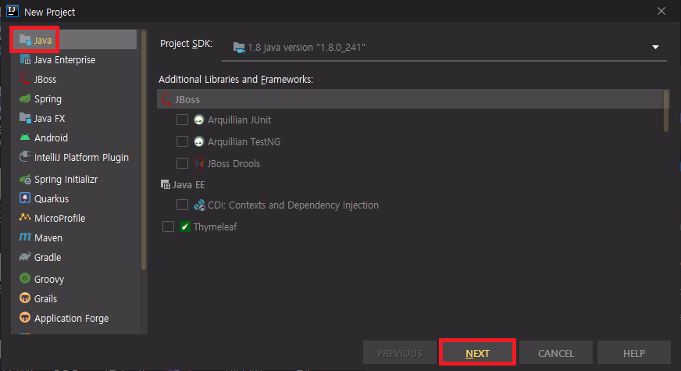Select Java FX label in project list
This screenshot has height=371, width=681.
49,118
